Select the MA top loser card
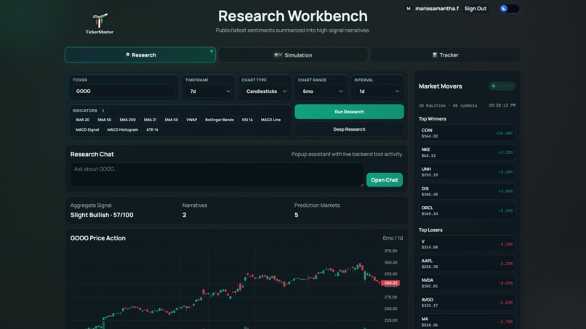Screen dimensions: 586x329 [467, 322]
